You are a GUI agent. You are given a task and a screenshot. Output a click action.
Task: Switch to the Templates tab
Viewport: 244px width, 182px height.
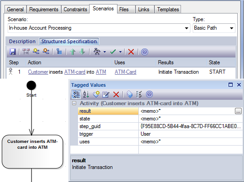tap(168, 9)
